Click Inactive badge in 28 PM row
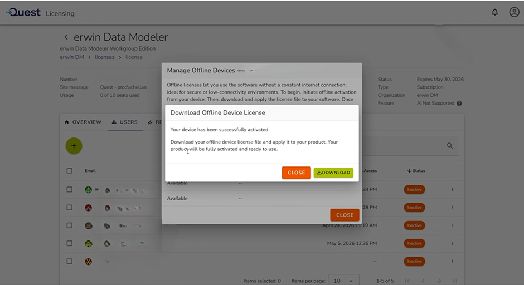The width and height of the screenshot is (524, 285). (414, 208)
